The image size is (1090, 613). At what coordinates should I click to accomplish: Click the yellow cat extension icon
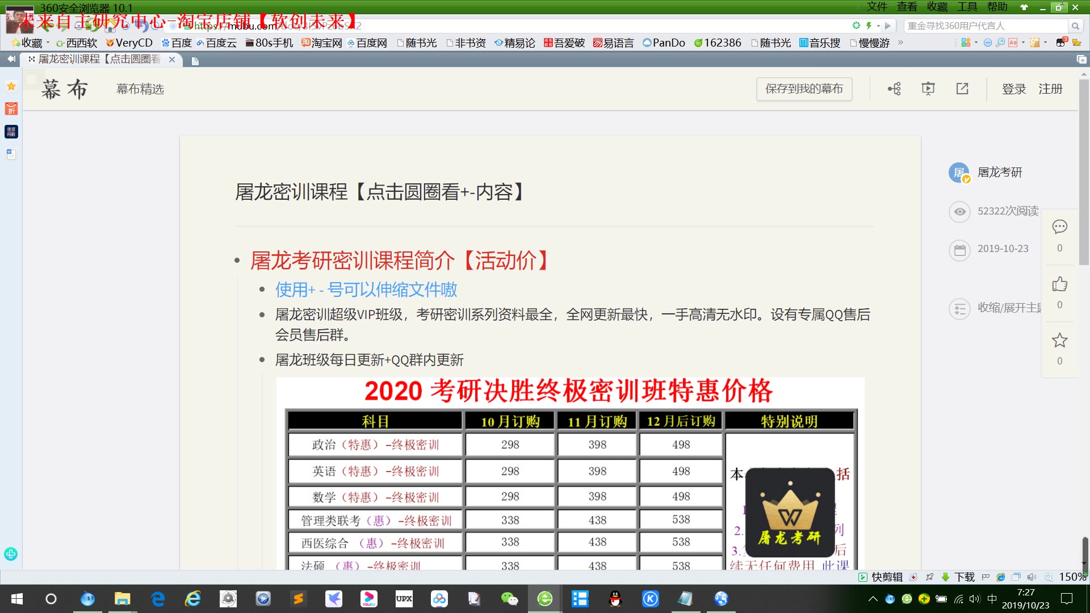coord(1076,43)
